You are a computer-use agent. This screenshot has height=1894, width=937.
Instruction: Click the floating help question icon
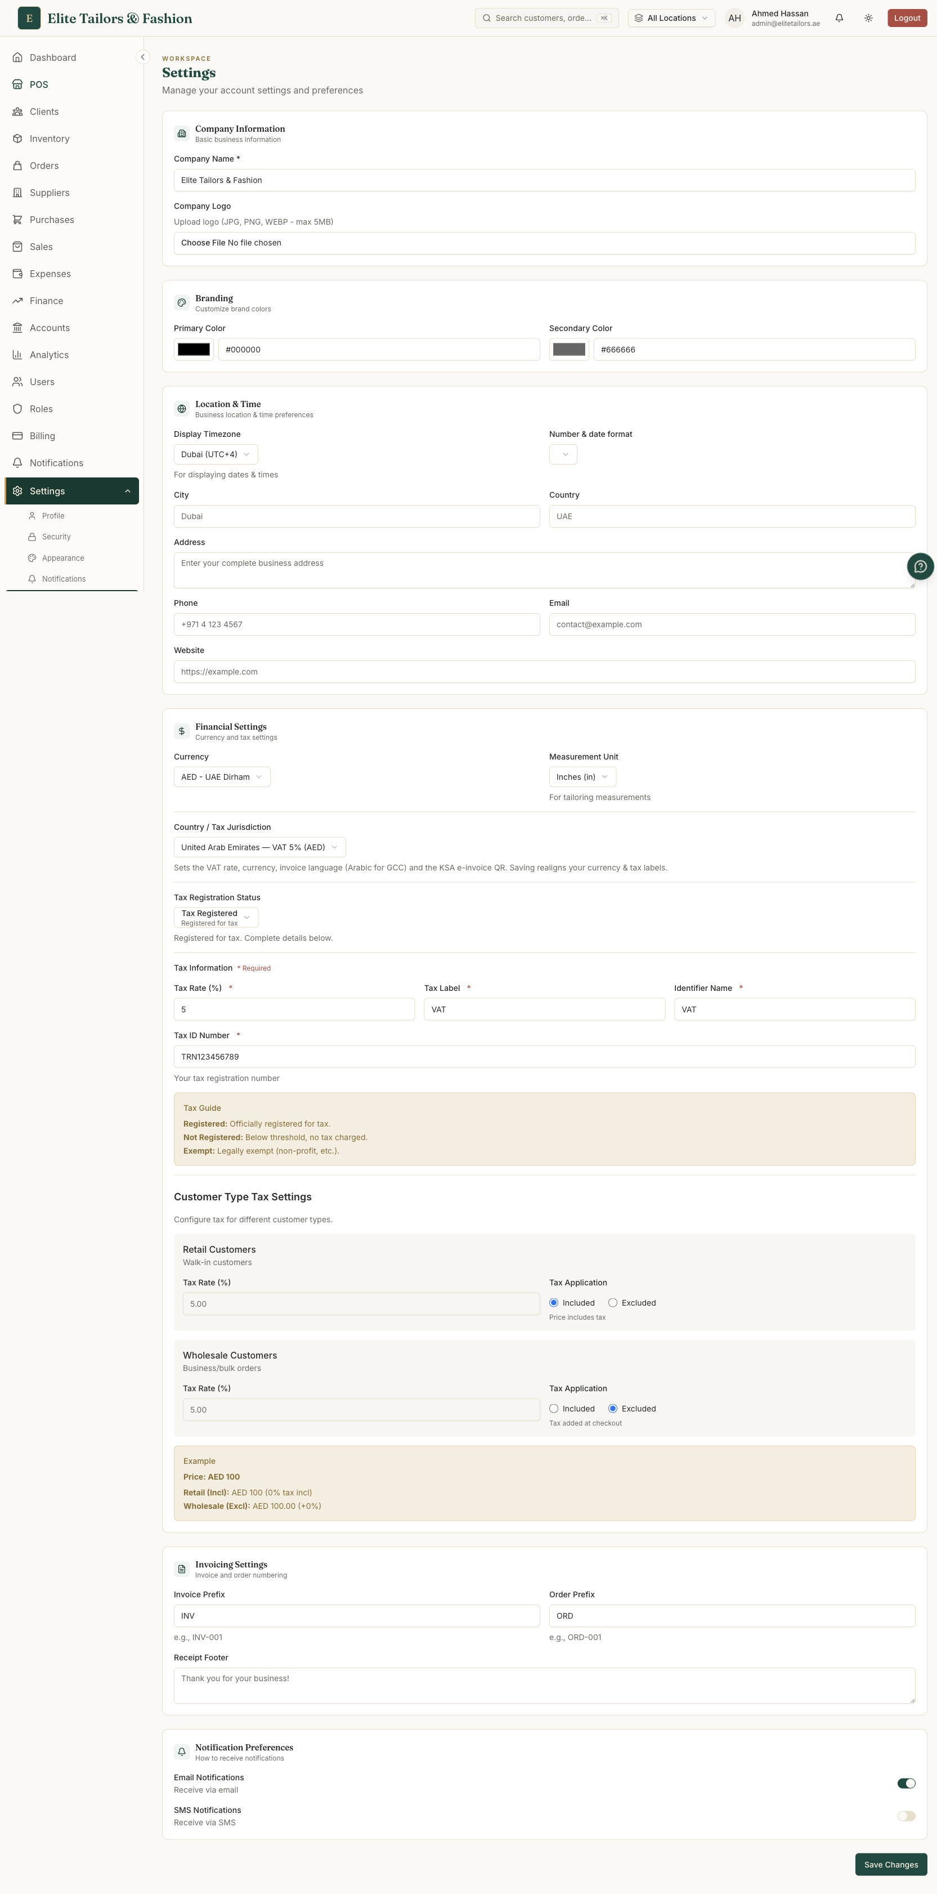coord(920,566)
